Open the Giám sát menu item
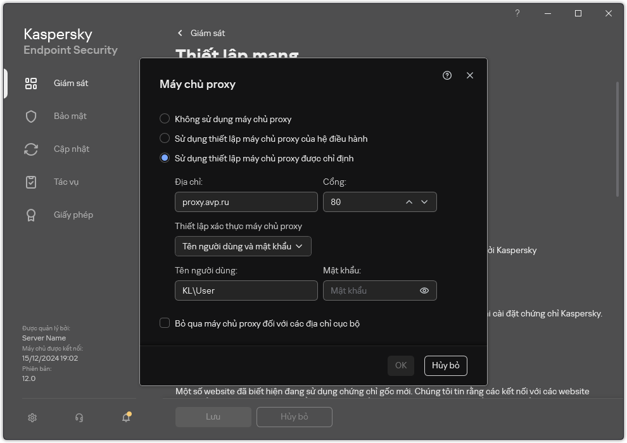This screenshot has height=443, width=627. pyautogui.click(x=71, y=83)
